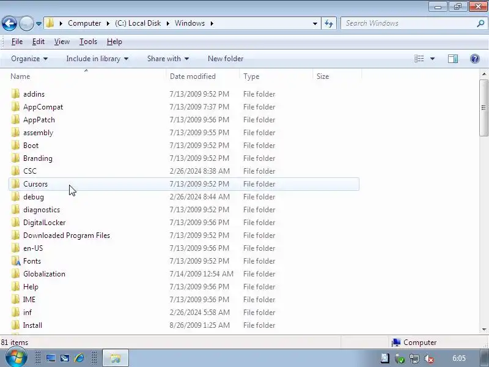Open recent pages dropdown arrow beside navigation buttons

point(39,24)
